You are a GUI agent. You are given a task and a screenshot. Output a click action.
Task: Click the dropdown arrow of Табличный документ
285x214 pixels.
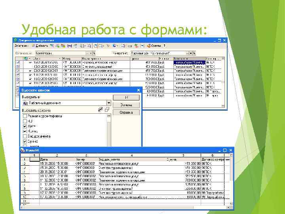point(108,103)
